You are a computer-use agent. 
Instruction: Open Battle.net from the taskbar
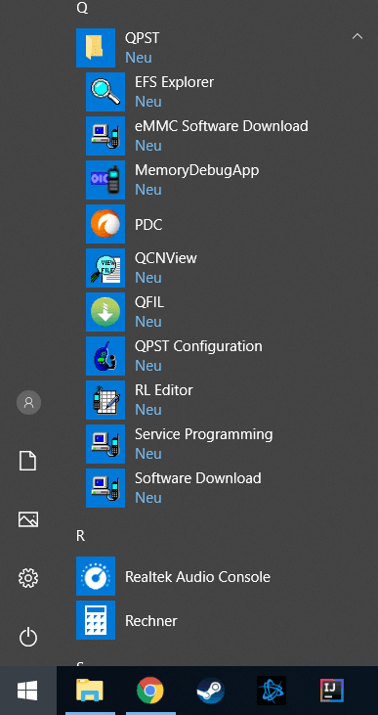point(272,691)
